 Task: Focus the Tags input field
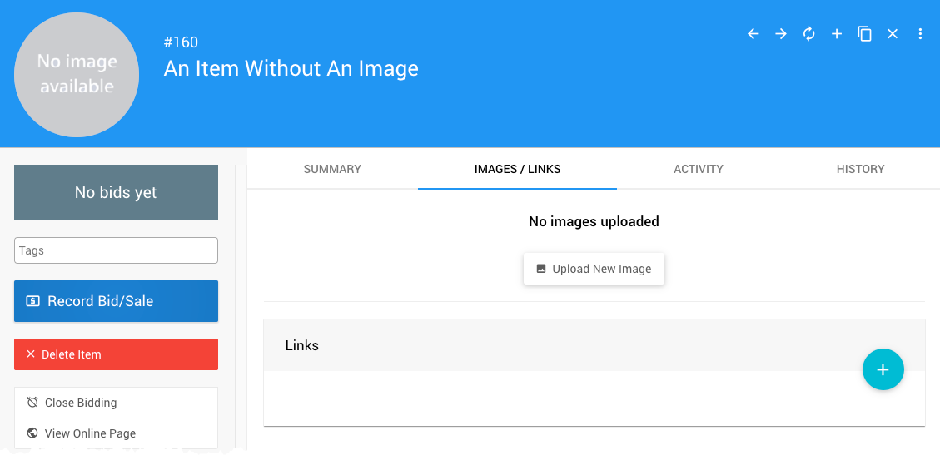coord(116,250)
